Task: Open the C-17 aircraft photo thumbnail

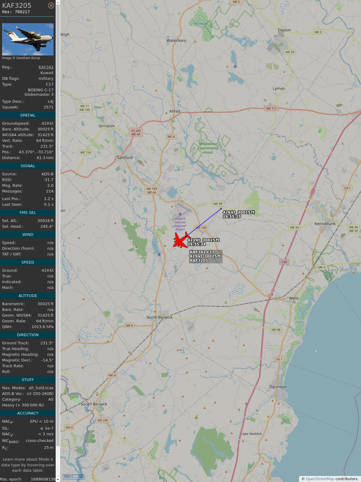Action: pos(28,39)
